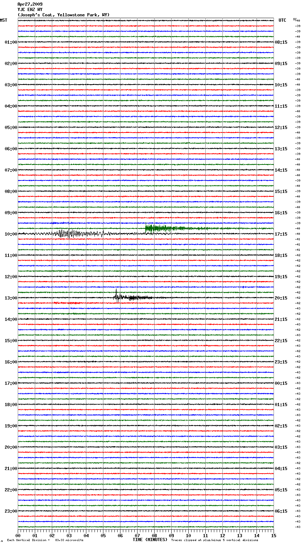
Task: Click minute mark 15 on bottom axis
Action: tap(274, 535)
